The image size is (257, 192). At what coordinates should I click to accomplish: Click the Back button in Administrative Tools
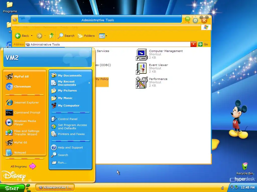tap(22, 36)
